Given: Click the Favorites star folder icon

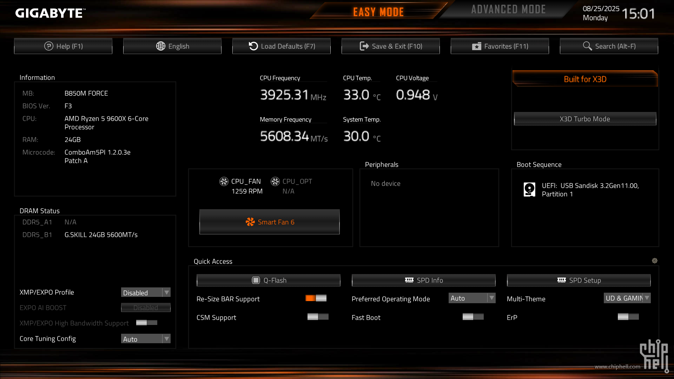Looking at the screenshot, I should (476, 46).
